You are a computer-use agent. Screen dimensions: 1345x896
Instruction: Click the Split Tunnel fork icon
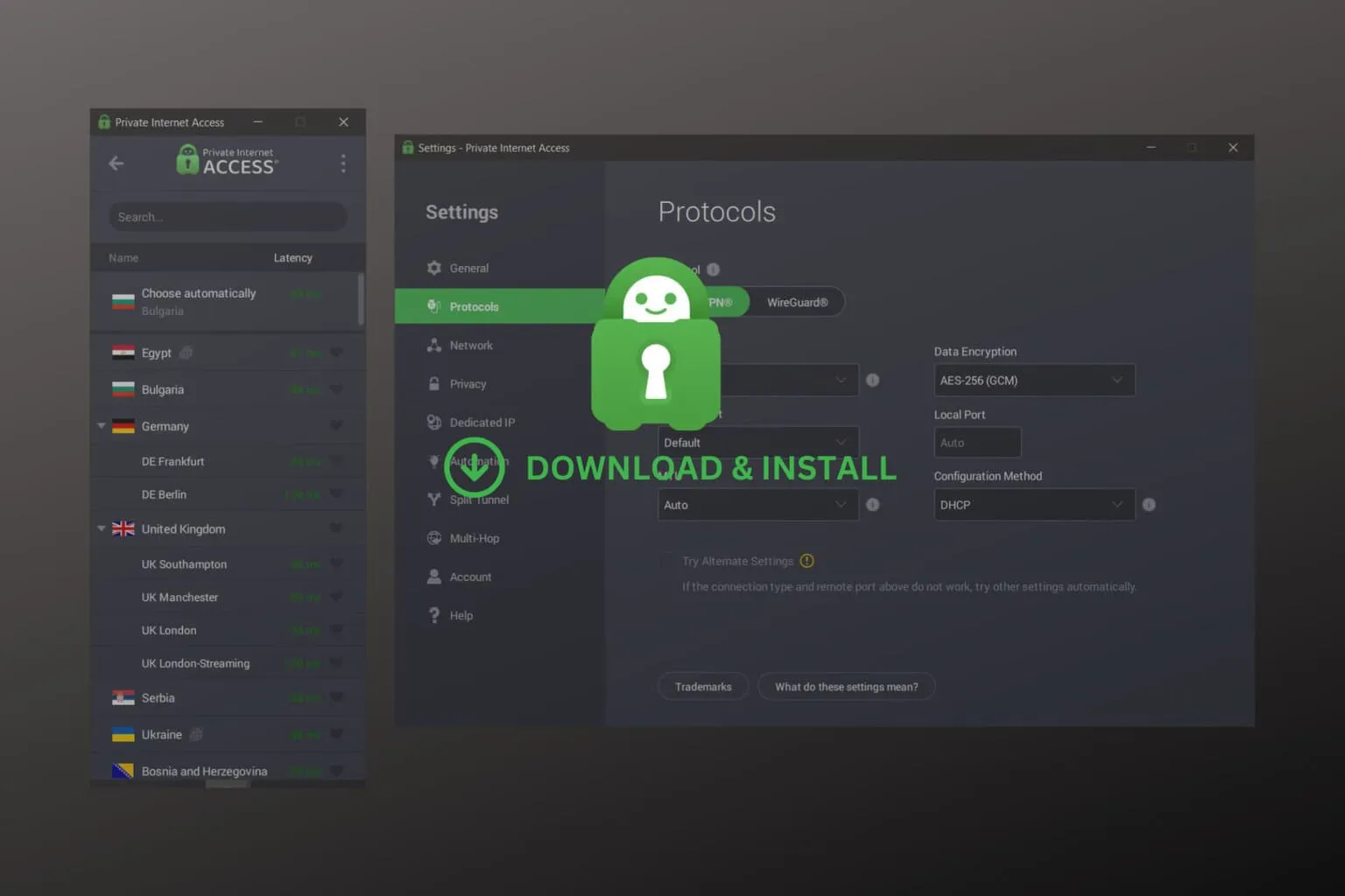[433, 499]
